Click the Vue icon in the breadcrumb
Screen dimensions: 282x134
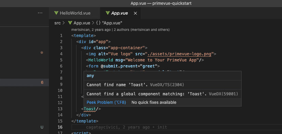coord(70,23)
